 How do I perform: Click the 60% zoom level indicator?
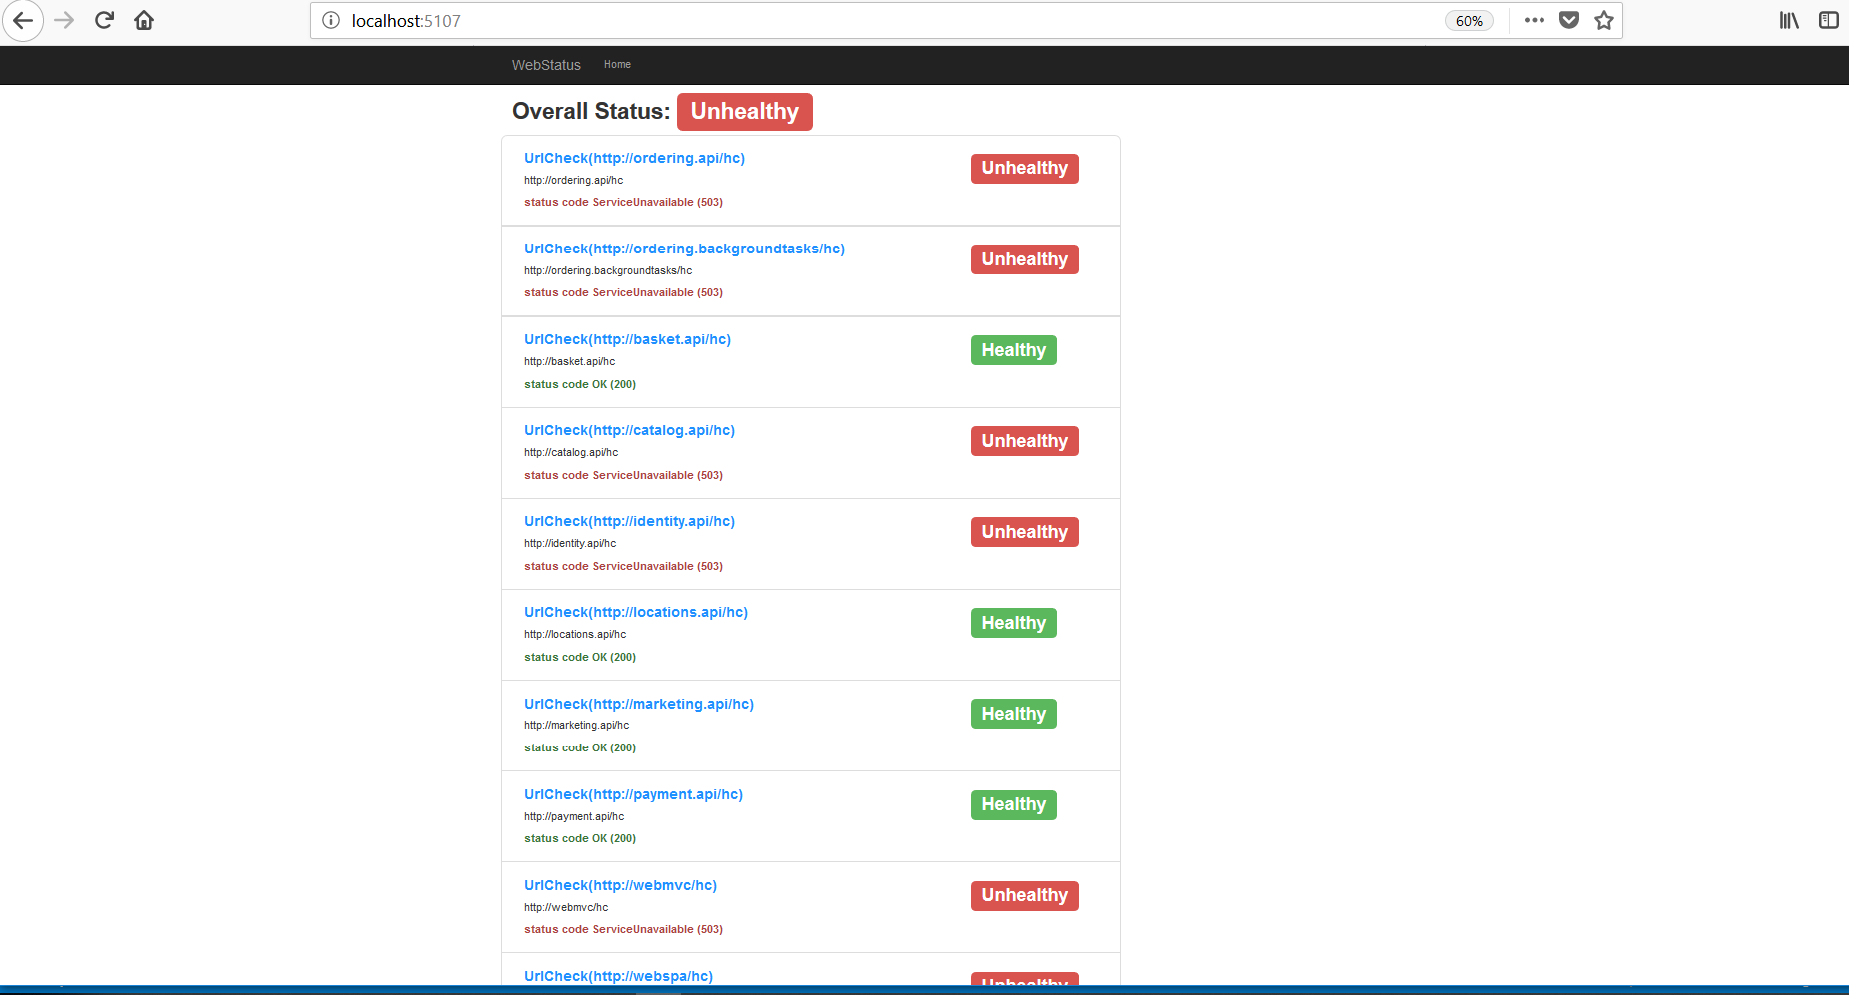[x=1469, y=20]
